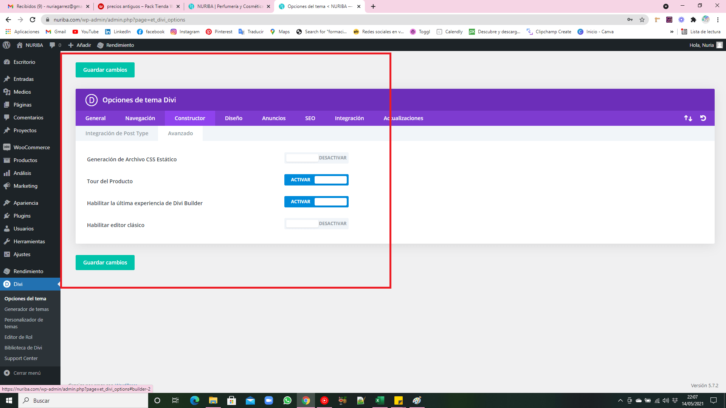The image size is (726, 408).
Task: Click top Guardar cambios button
Action: pyautogui.click(x=105, y=70)
